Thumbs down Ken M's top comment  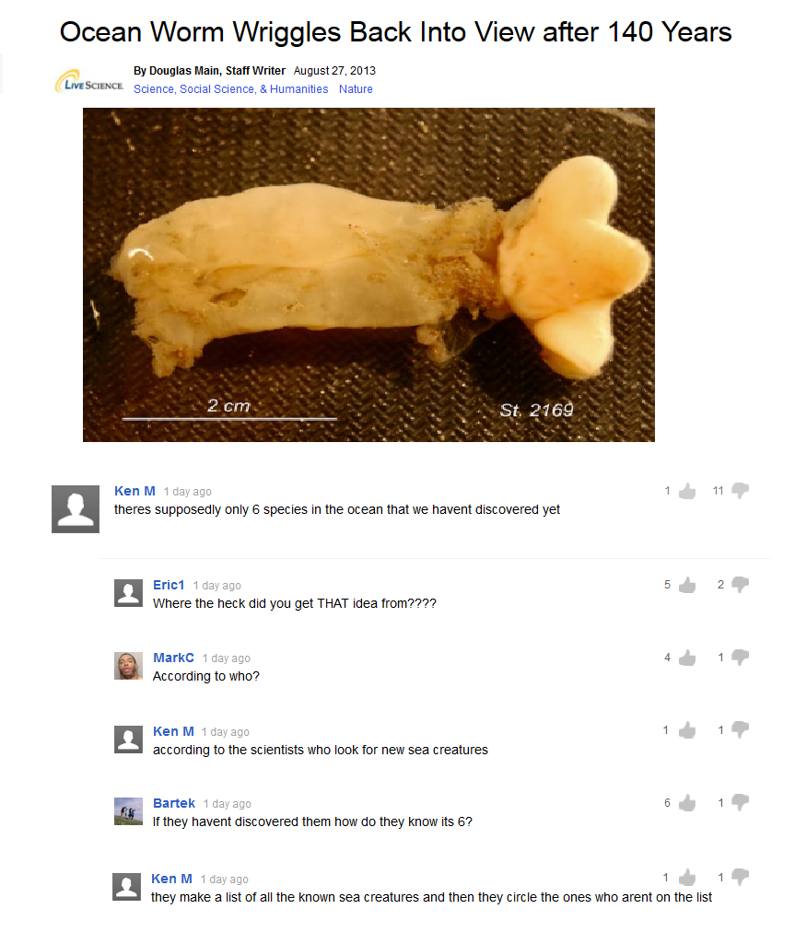[x=741, y=491]
